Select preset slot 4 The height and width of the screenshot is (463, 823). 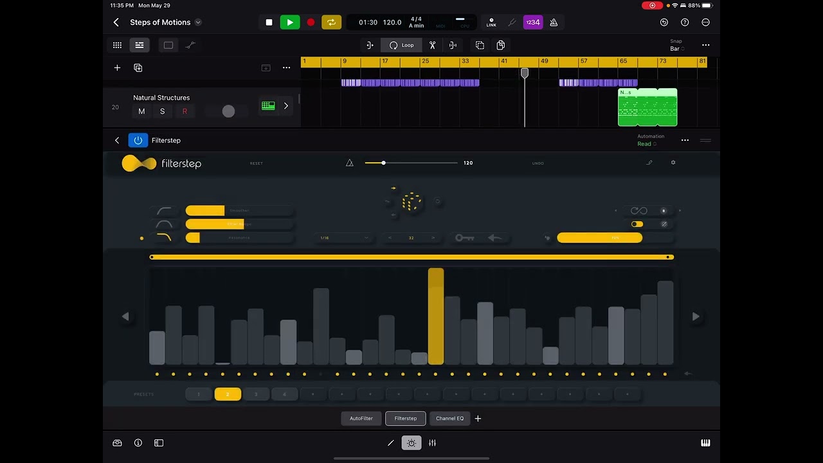tap(284, 394)
